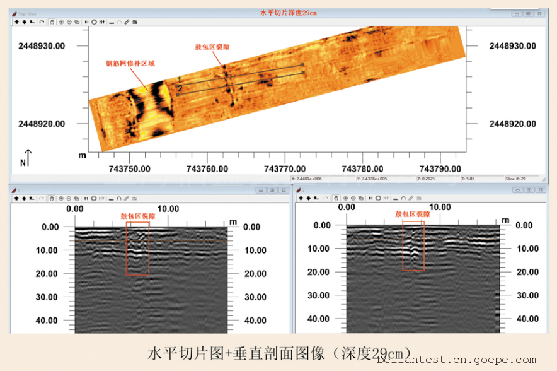Viewport: 557px width, 371px height.
Task: Click the north arrow icon in Top View toolbar
Action: click(101, 22)
